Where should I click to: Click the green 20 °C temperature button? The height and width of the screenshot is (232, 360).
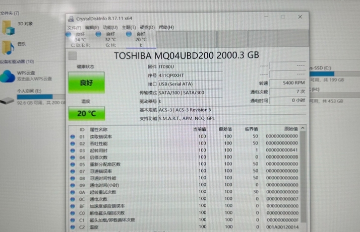(x=86, y=113)
